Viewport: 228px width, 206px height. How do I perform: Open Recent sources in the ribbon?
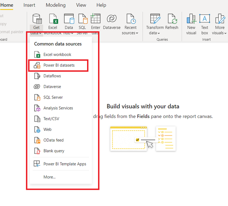click(130, 24)
